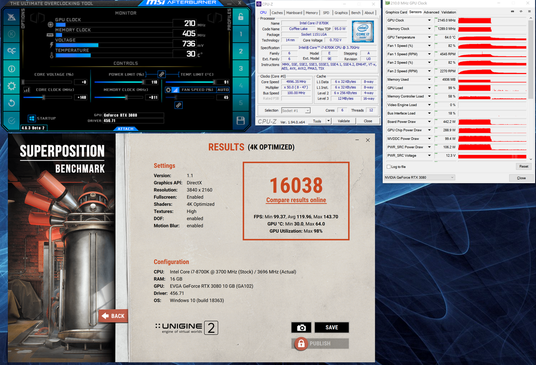Open the OC Scanner in Afterburner
536x365 pixels.
(x=11, y=51)
